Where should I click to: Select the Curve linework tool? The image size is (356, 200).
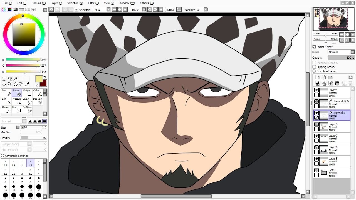click(x=6, y=109)
